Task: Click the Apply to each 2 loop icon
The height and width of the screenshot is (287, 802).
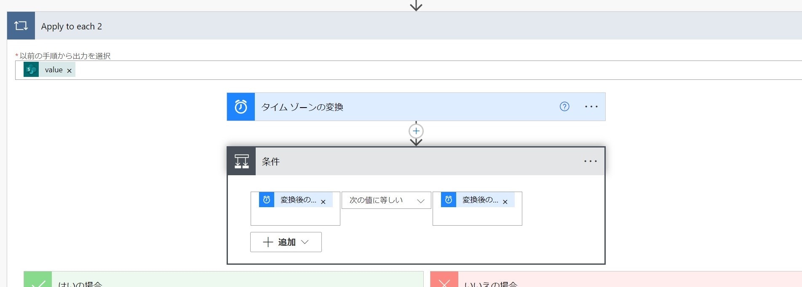Action: [x=21, y=26]
